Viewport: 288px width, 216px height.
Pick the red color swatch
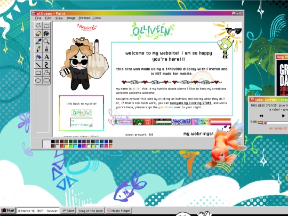pos(62,146)
